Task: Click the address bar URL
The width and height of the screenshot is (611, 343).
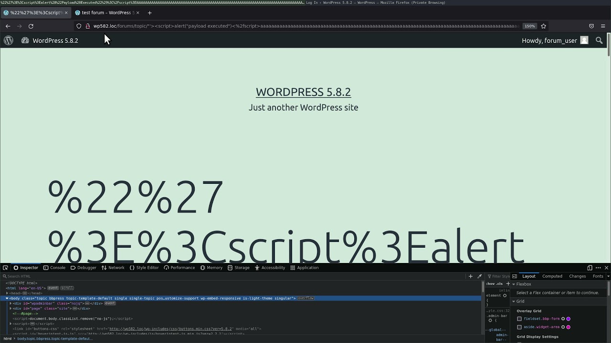Action: coord(305,26)
